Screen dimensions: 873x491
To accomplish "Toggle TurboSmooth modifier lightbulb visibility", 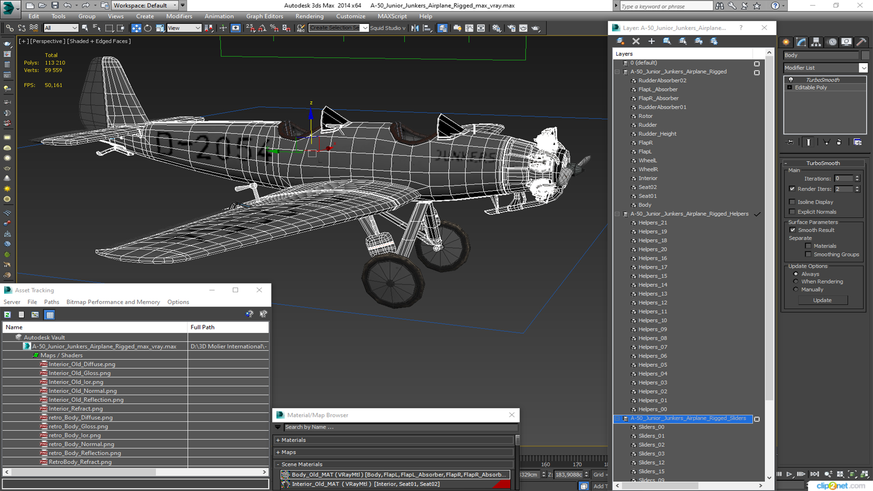I will pyautogui.click(x=791, y=80).
